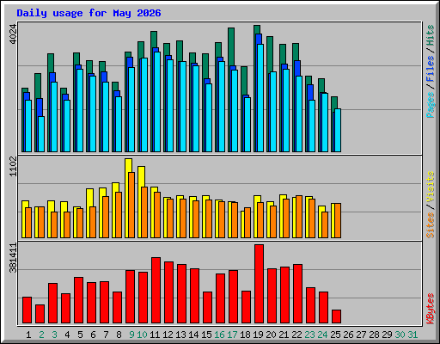Click the red KBytes bar for day 25
440x344 pixels.
[x=336, y=316]
